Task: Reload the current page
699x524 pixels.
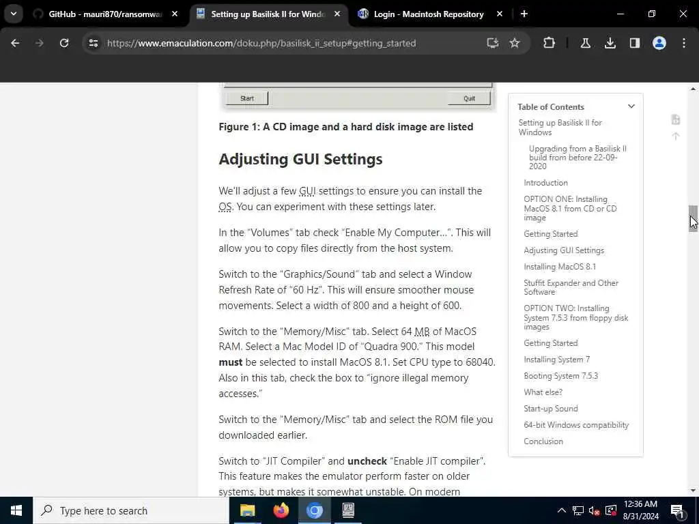Action: 64,43
